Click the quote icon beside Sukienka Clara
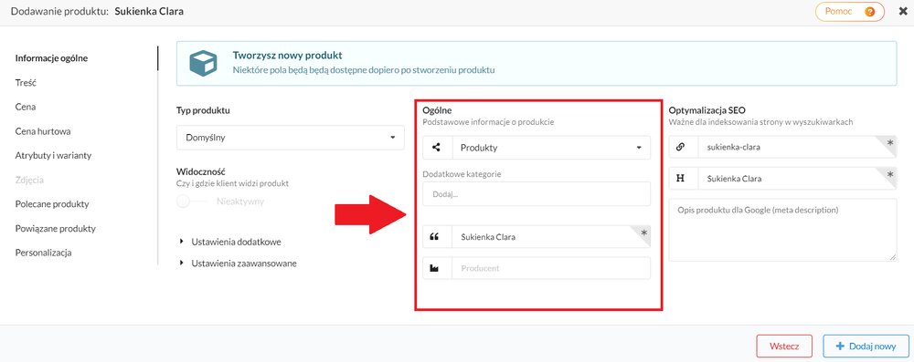914x362 pixels. pyautogui.click(x=433, y=237)
